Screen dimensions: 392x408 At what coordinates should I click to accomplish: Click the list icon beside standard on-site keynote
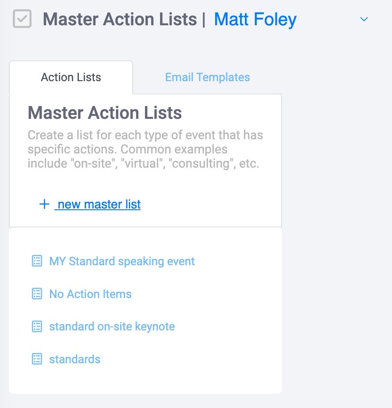37,326
